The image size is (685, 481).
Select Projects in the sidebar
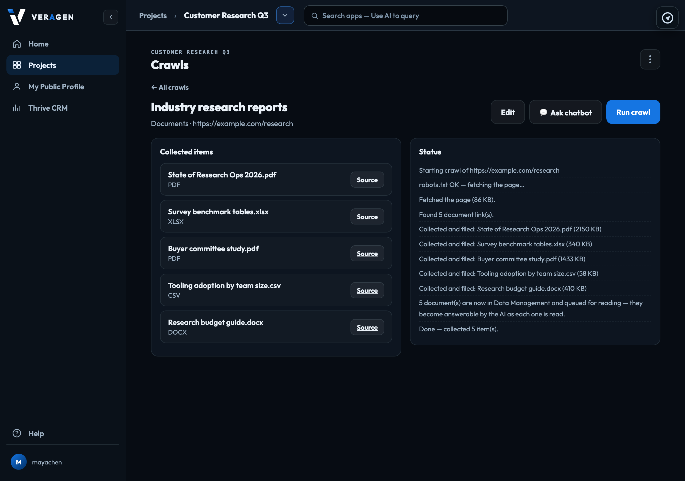[x=63, y=65]
